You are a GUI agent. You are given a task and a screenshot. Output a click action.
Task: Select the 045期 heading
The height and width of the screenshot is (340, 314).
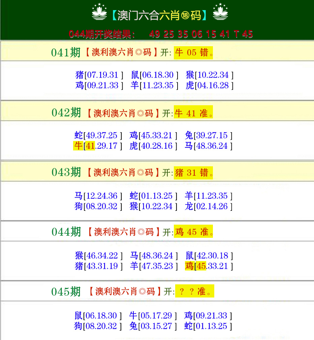tap(66, 292)
